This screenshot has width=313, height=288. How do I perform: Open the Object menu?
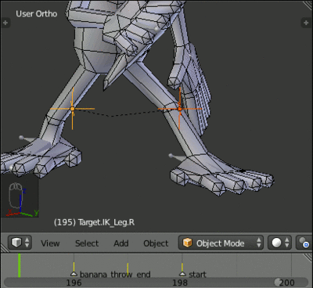(x=156, y=243)
